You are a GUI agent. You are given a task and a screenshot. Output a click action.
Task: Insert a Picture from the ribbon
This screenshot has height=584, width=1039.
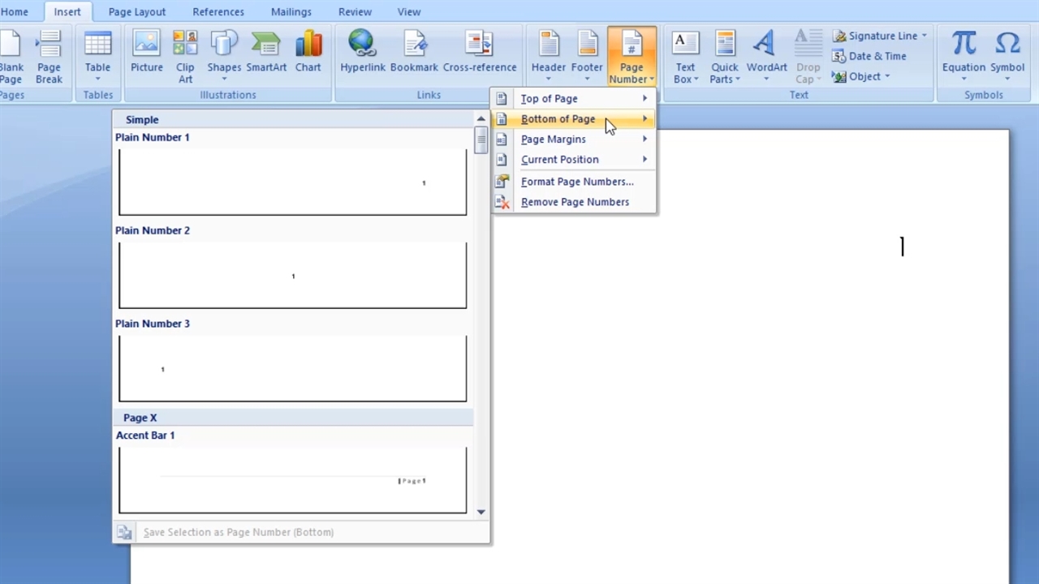click(x=146, y=54)
